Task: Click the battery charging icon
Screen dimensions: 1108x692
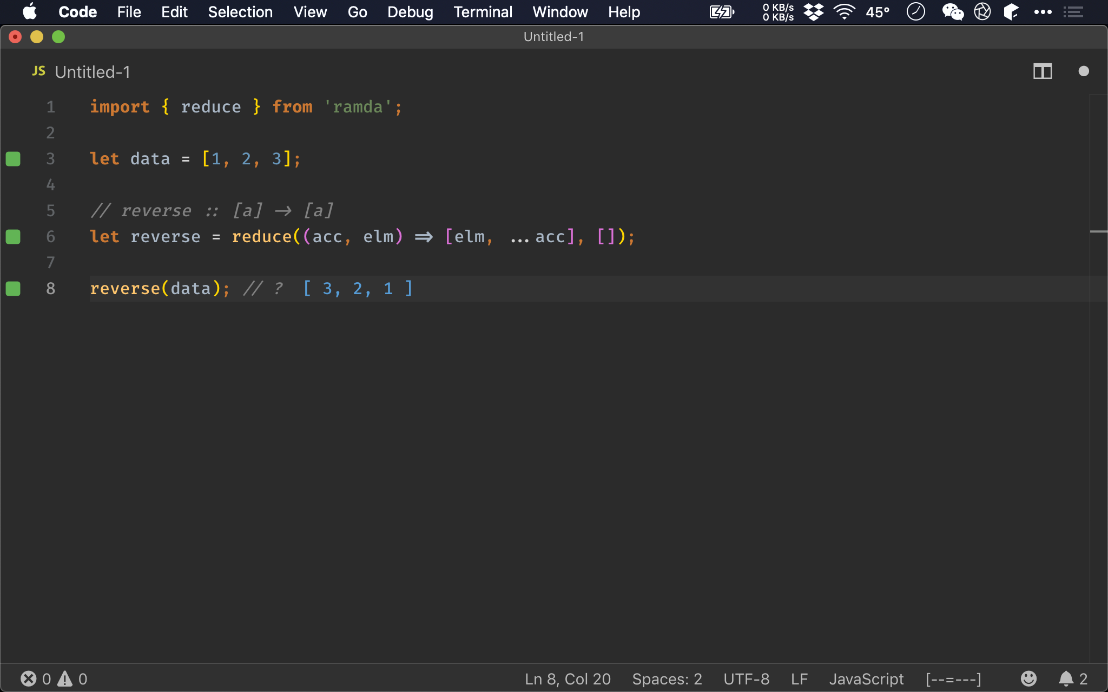Action: click(x=722, y=12)
